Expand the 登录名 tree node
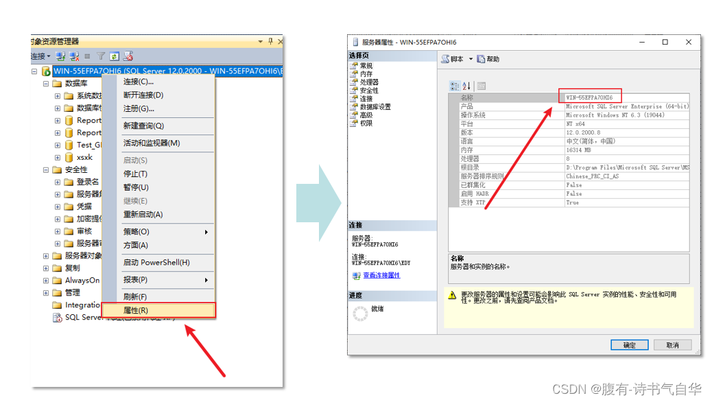712x402 pixels. tap(59, 182)
